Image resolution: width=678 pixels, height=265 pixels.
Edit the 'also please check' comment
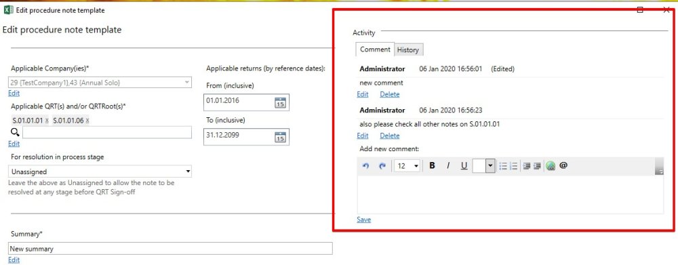coord(362,136)
